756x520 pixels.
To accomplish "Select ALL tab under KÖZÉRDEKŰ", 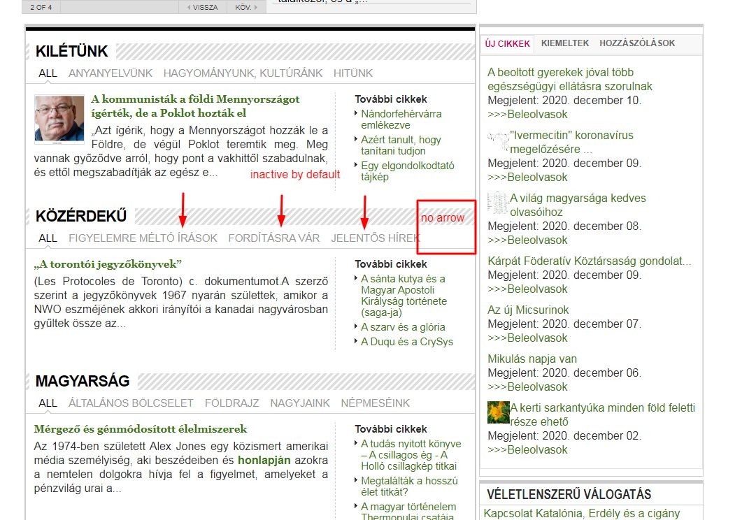I will 48,238.
